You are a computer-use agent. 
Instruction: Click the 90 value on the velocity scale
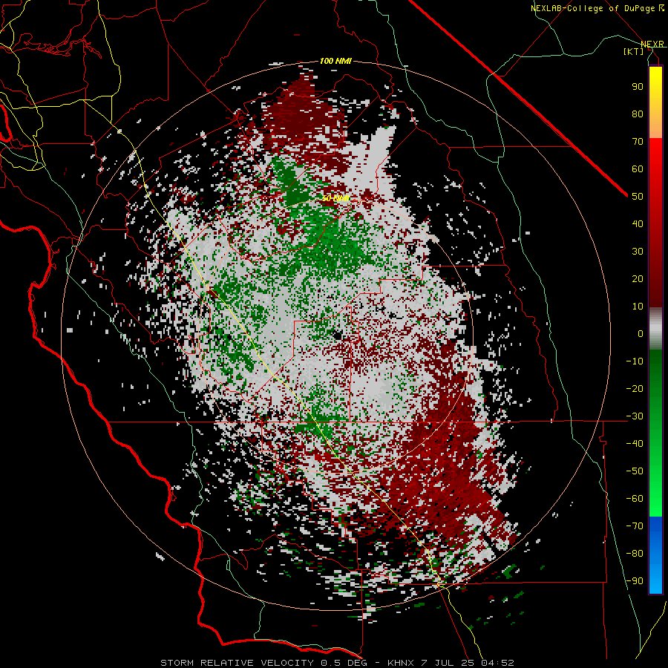pos(638,87)
